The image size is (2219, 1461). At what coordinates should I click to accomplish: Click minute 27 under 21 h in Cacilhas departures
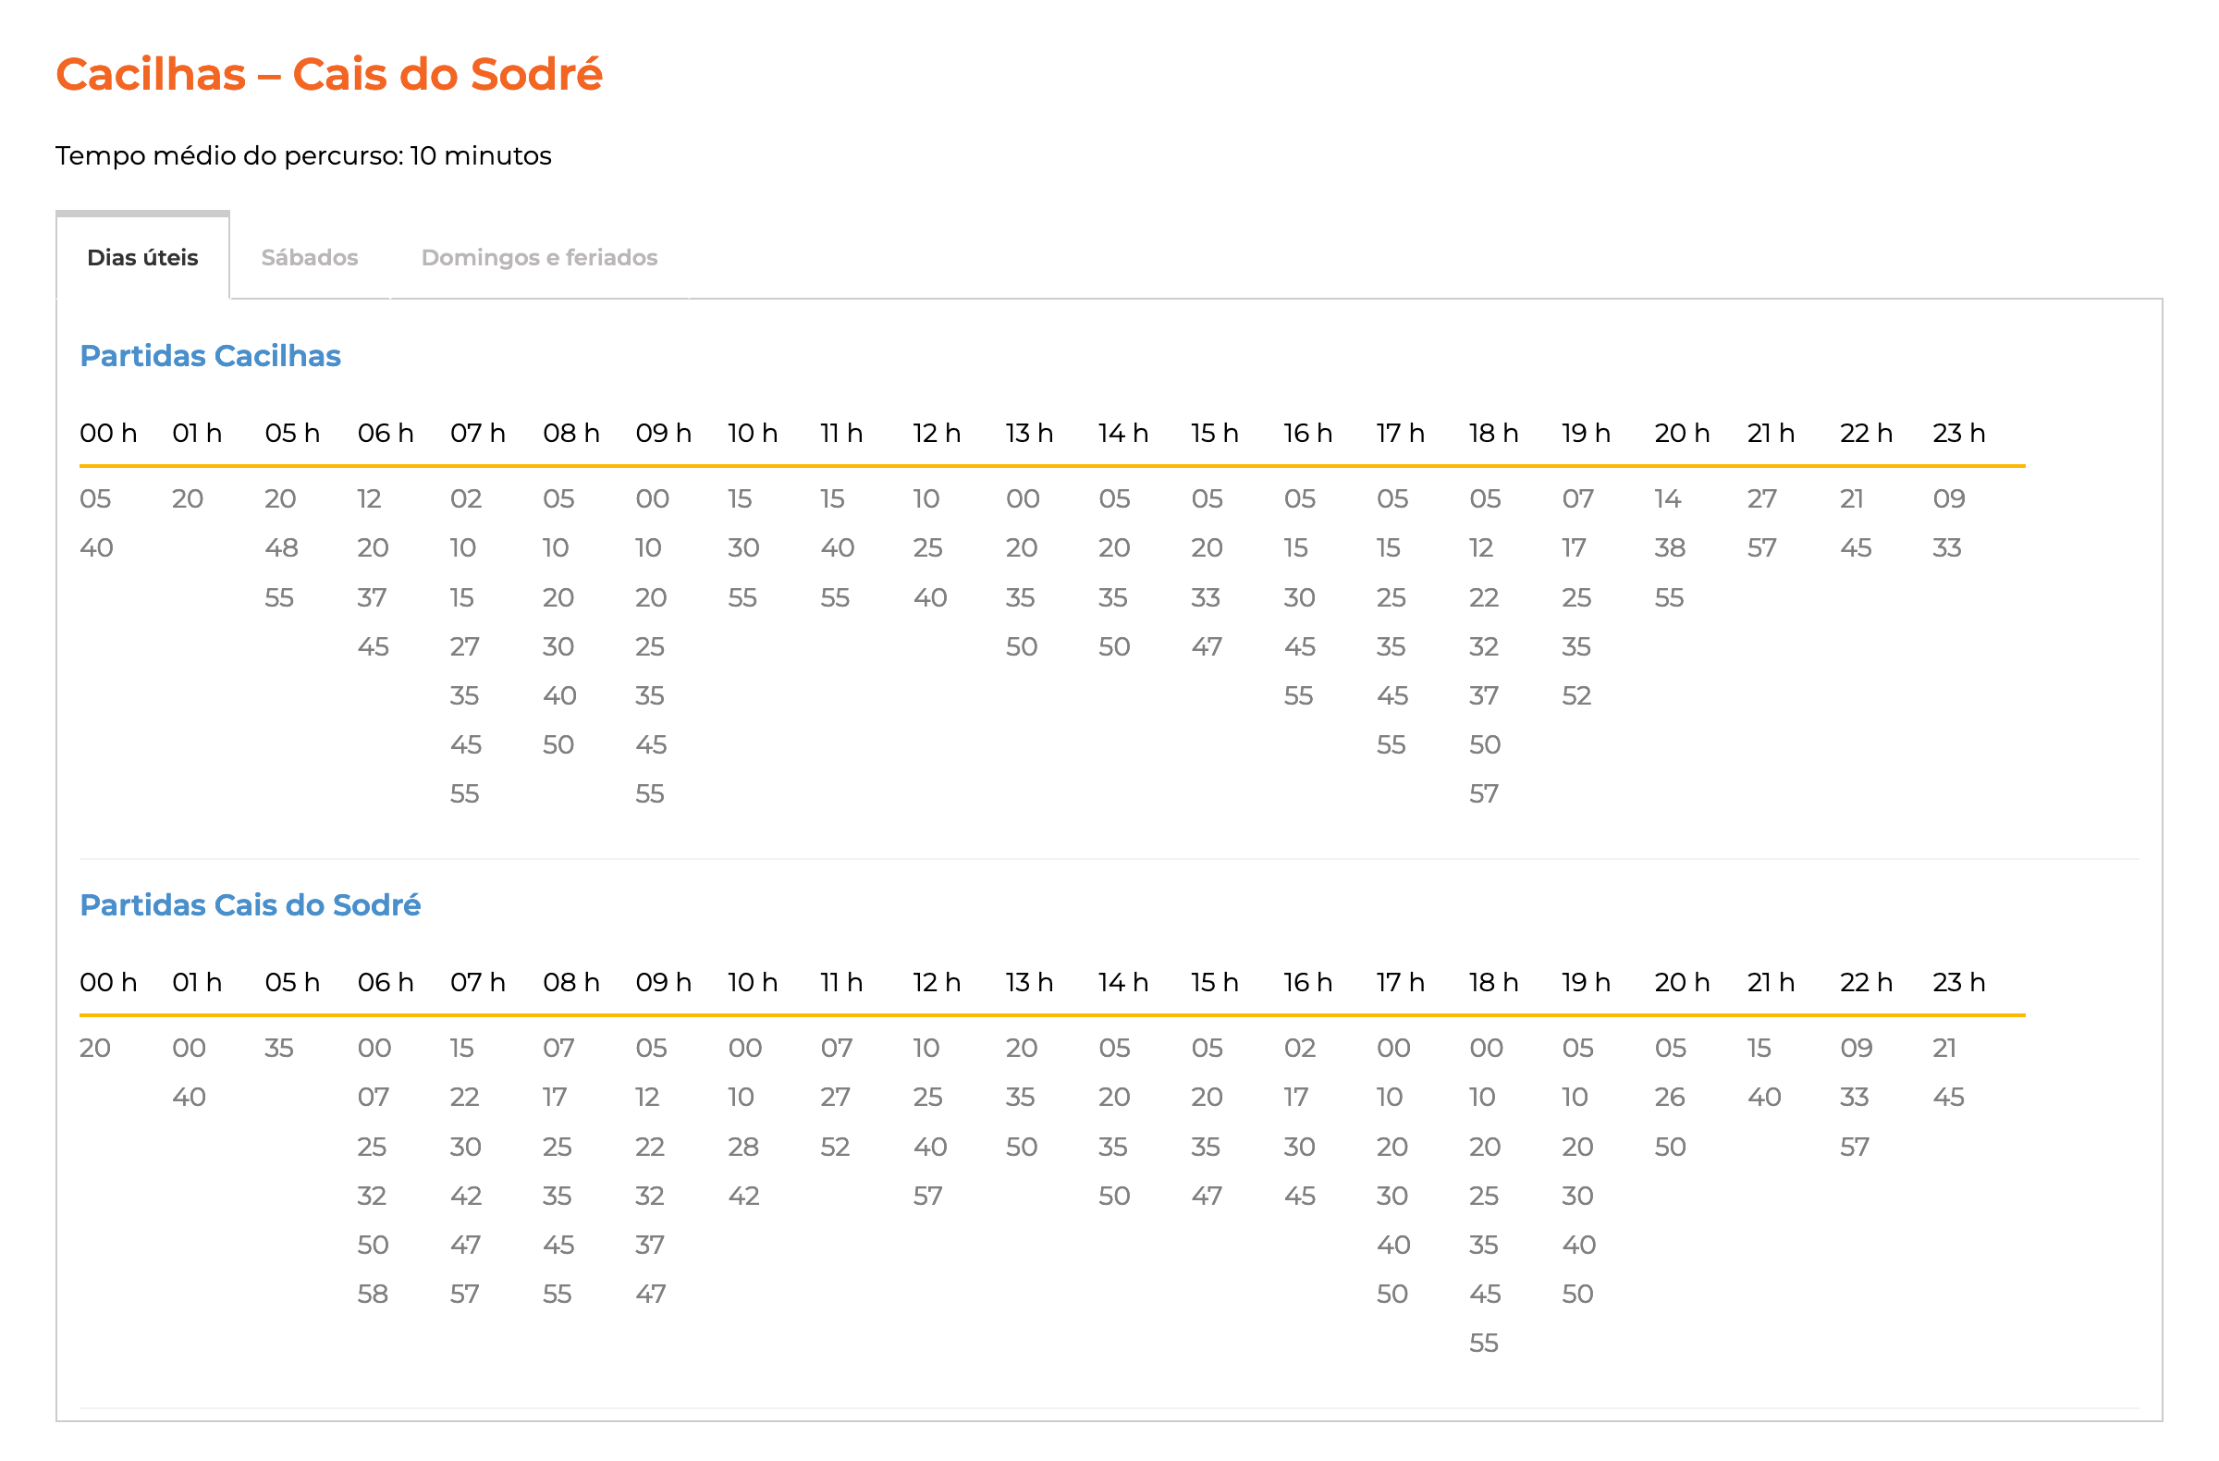(x=1762, y=498)
